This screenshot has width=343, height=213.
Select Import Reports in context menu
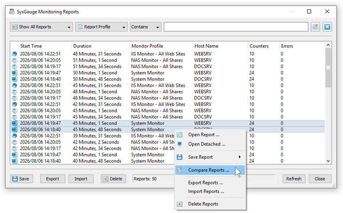(210, 191)
